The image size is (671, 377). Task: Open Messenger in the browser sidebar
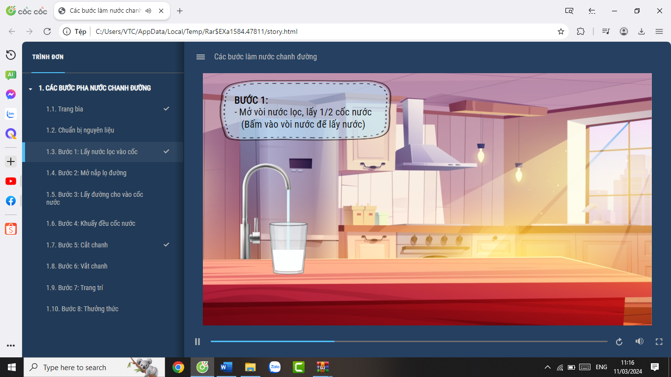click(x=11, y=94)
